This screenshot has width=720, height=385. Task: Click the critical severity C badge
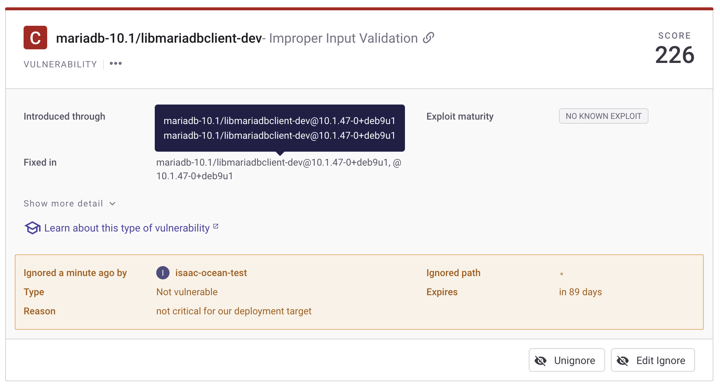pos(35,38)
